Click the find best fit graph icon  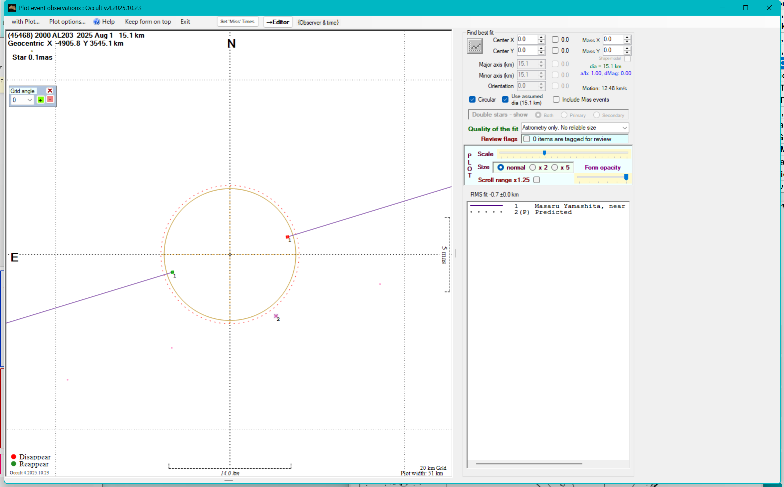[475, 46]
